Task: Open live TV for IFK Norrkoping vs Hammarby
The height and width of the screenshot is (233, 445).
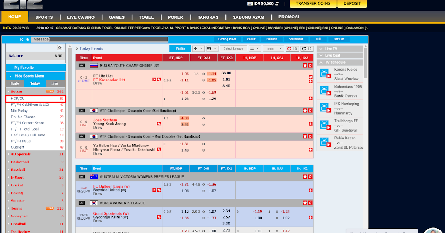Action: point(325,108)
